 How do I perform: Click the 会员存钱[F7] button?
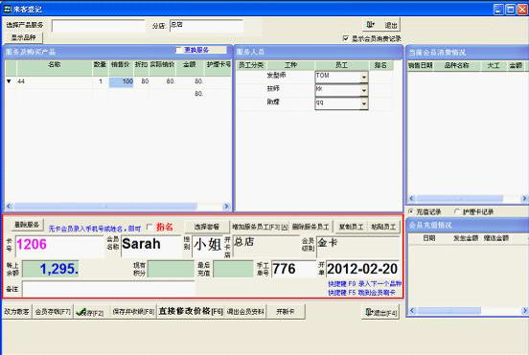click(x=53, y=312)
